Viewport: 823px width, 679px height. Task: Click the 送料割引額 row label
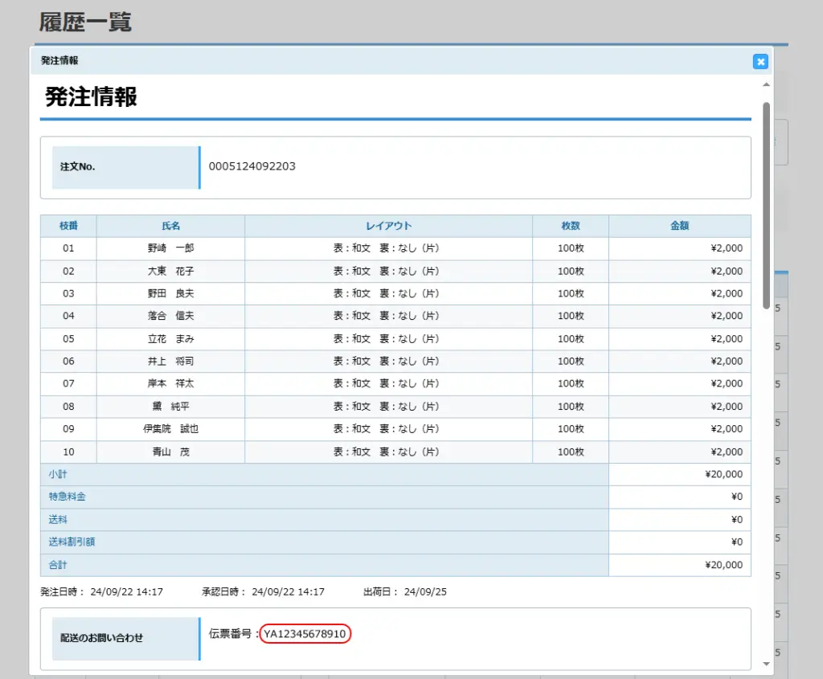coord(72,542)
